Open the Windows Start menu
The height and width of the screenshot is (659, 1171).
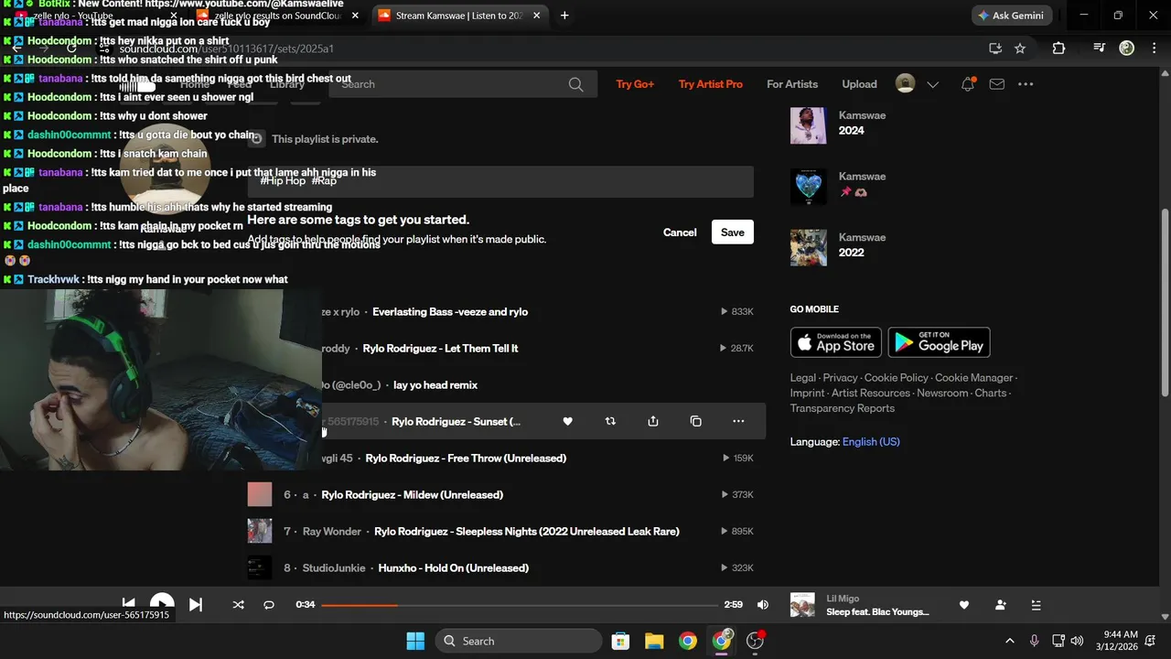[414, 641]
